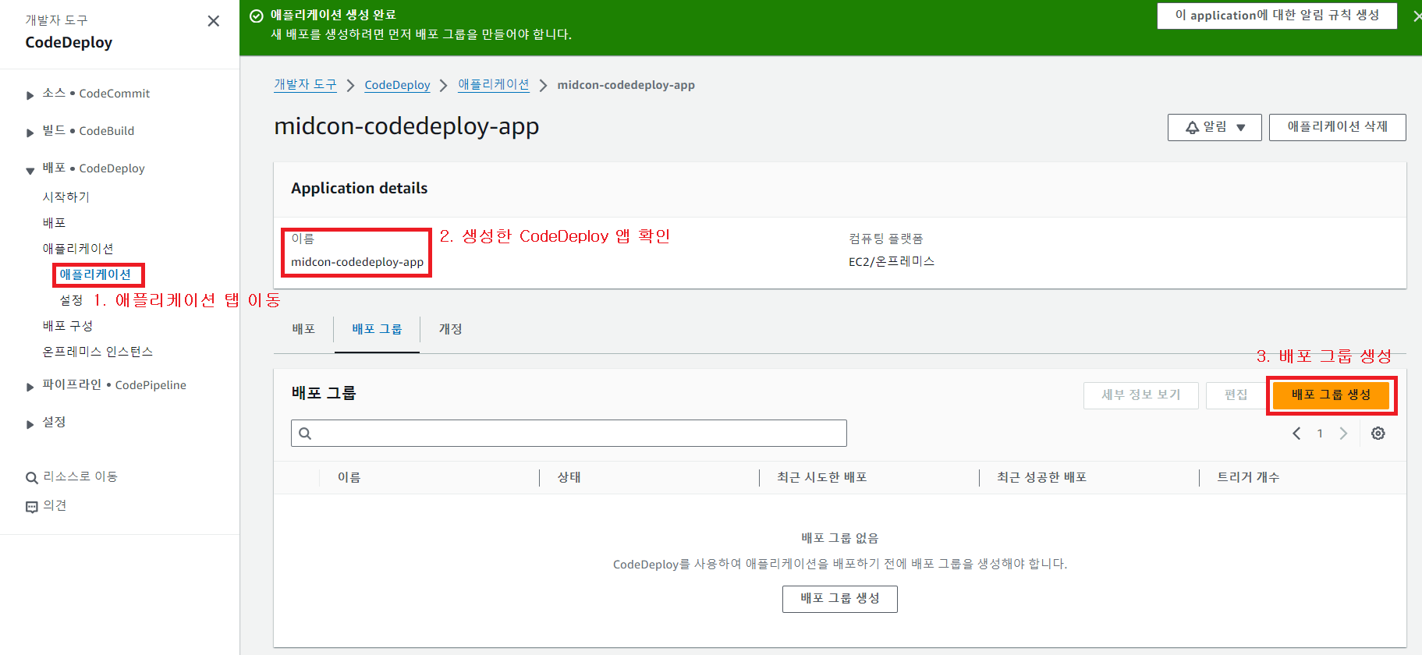This screenshot has width=1422, height=655.
Task: Expand the 설정 section in sidebar
Action: coord(30,424)
